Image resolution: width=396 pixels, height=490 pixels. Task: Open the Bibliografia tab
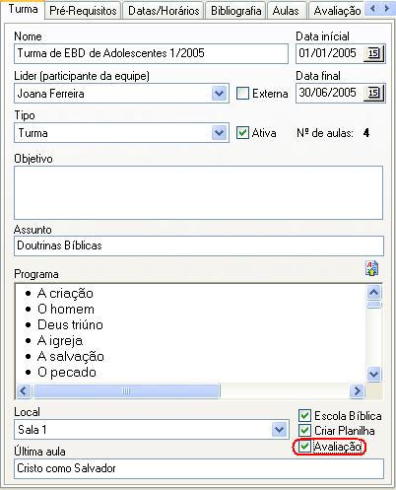(236, 11)
